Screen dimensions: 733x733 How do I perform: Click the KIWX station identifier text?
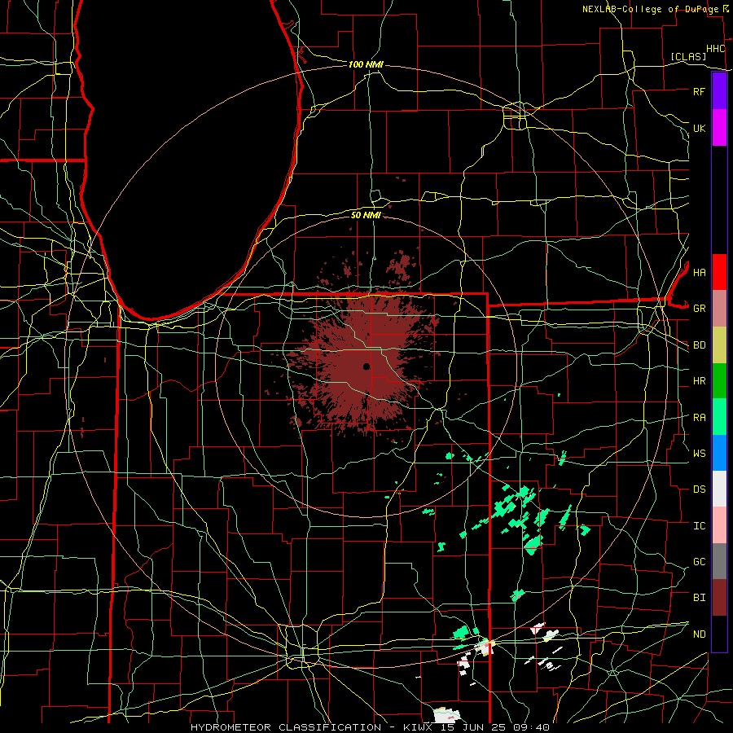point(419,727)
